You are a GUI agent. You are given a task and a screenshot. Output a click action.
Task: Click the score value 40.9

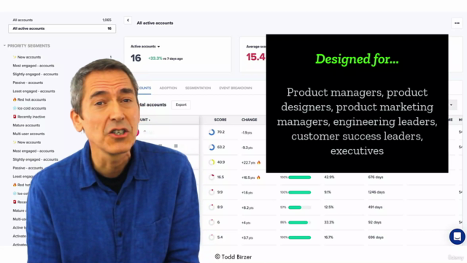(221, 162)
